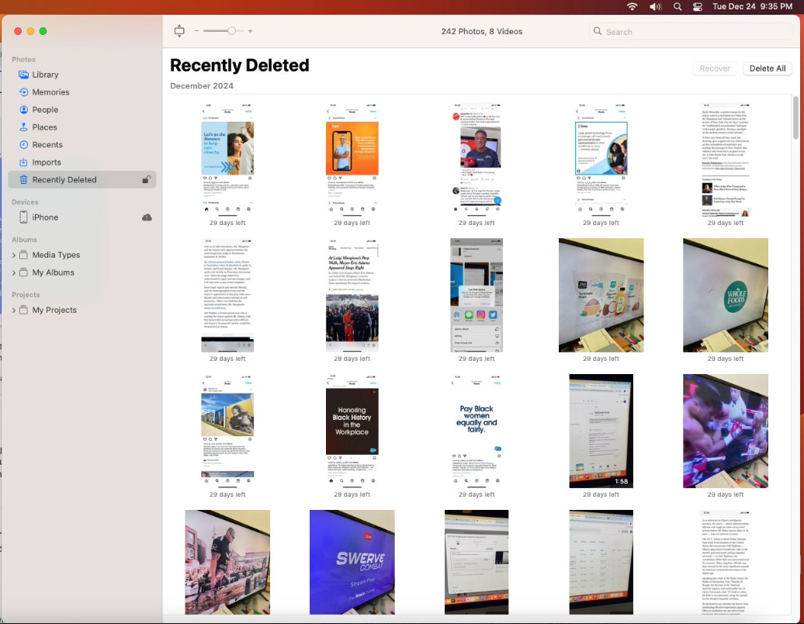
Task: Click the Recents clock icon
Action: coord(23,144)
